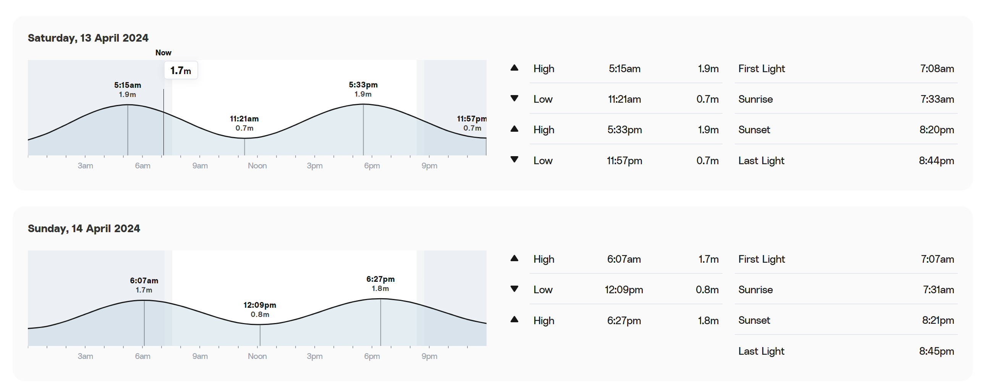Click the 1.7m current tide height tooltip
Image resolution: width=983 pixels, height=391 pixels.
click(181, 71)
